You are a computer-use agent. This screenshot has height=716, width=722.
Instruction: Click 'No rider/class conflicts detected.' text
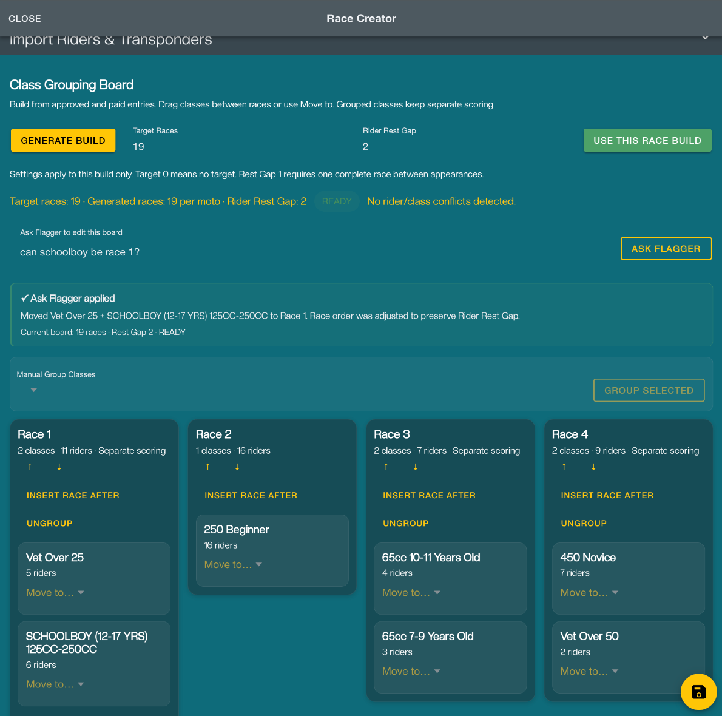441,201
